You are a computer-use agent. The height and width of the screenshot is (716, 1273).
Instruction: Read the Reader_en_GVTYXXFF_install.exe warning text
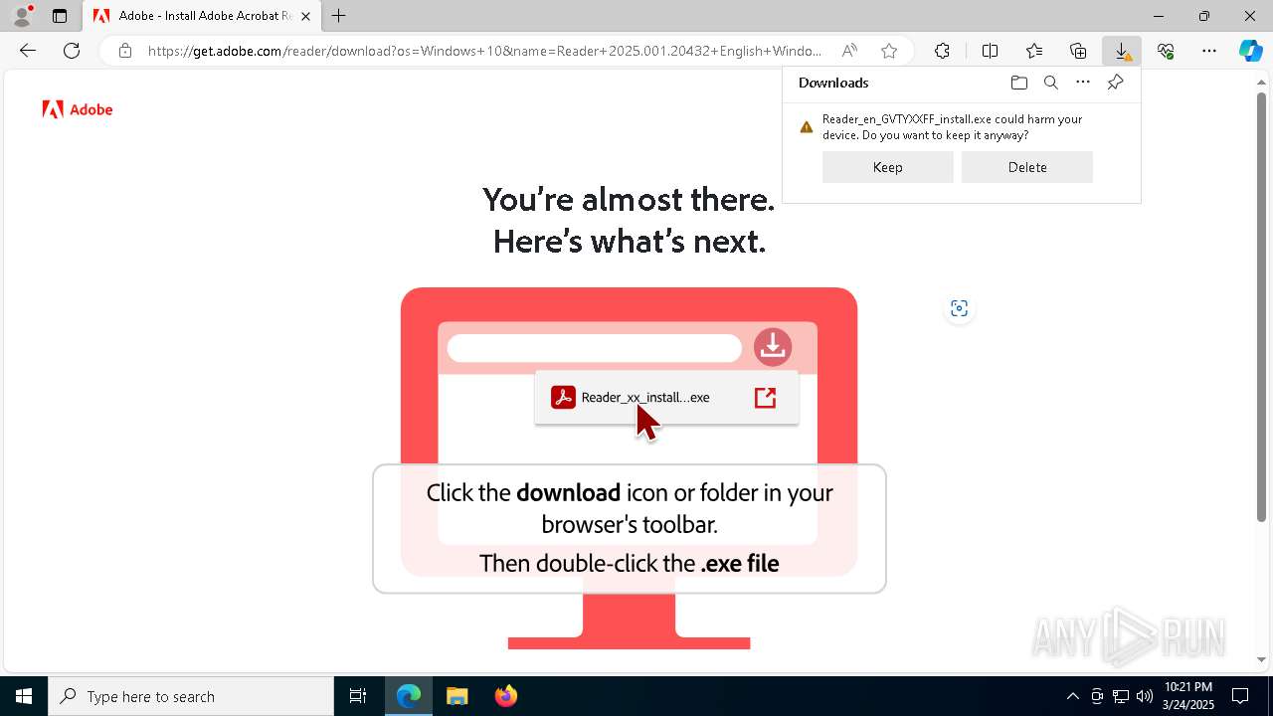(952, 127)
